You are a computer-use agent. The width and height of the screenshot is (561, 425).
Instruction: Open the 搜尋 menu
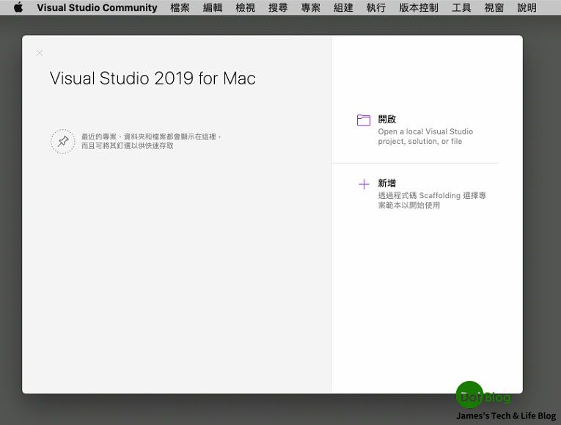[278, 7]
